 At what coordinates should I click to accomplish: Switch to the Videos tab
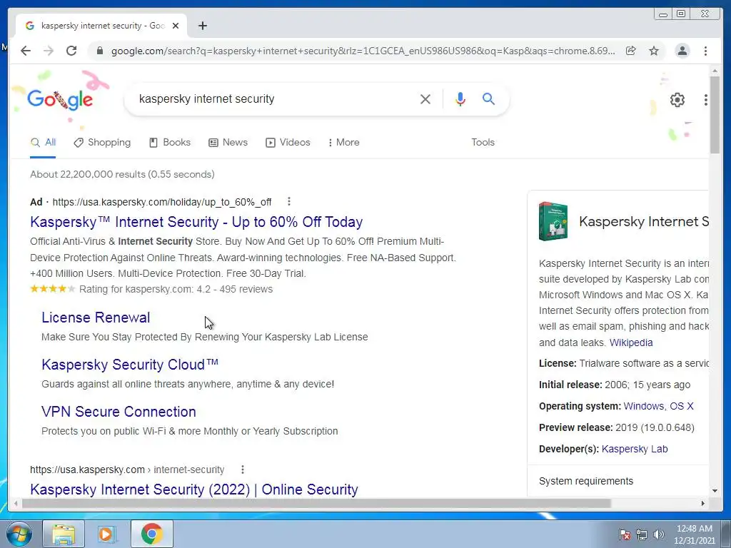coord(288,142)
